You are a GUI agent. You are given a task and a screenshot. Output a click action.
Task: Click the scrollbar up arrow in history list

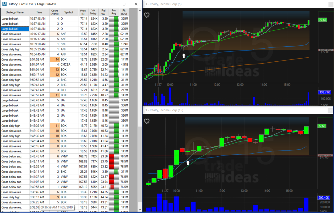[x=140, y=11]
